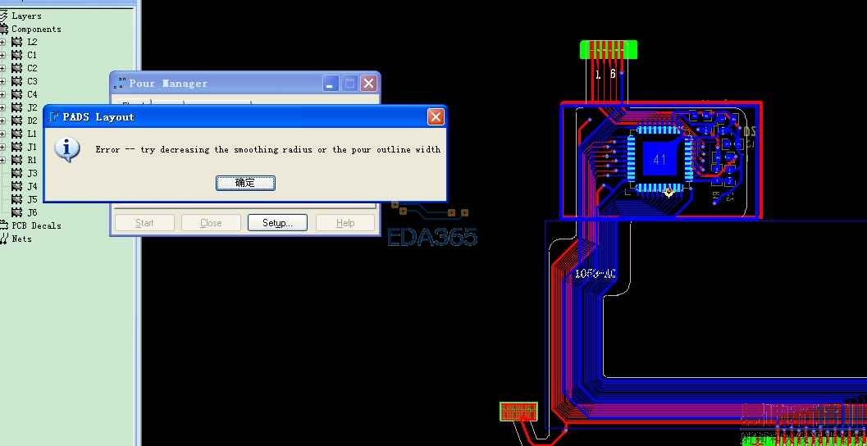Image resolution: width=867 pixels, height=446 pixels.
Task: Select the Components label in tree
Action: pyautogui.click(x=36, y=30)
